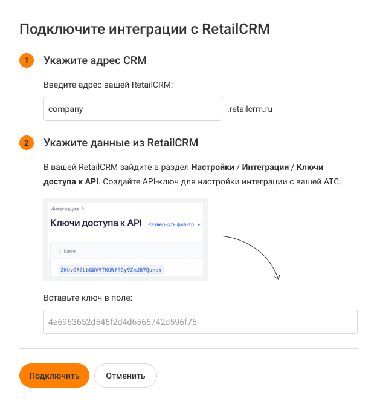
Task: Click the orange step 2 badge
Action: (27, 143)
